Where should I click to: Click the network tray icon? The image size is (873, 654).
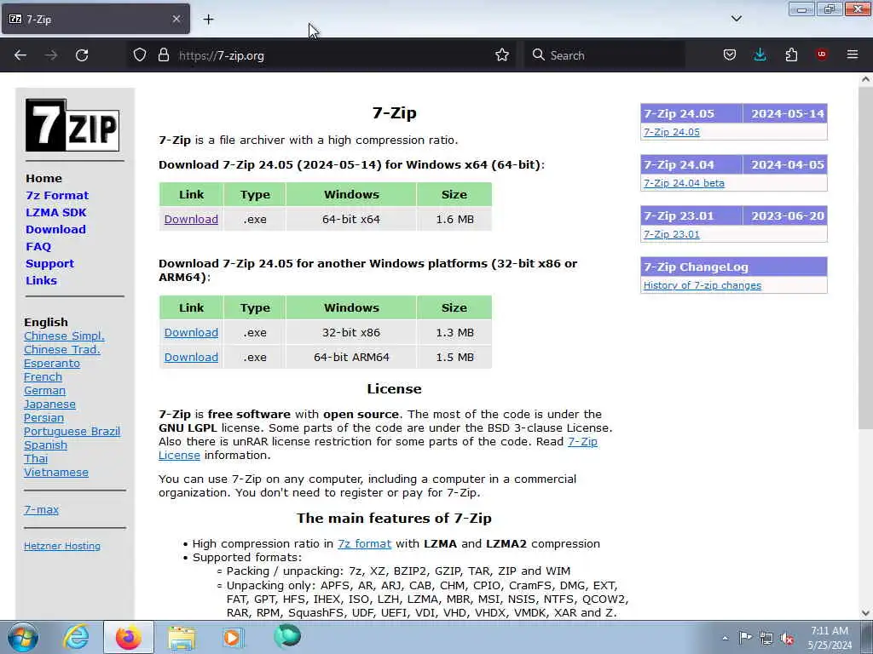766,638
